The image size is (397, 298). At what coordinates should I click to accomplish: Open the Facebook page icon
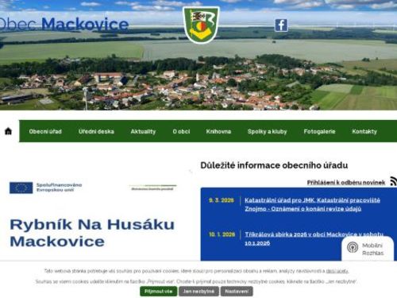(281, 25)
